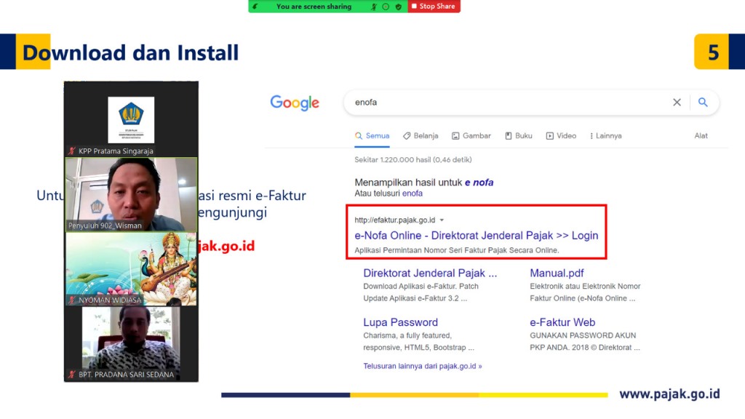Expand the Lainnya more options menu
Image resolution: width=745 pixels, height=419 pixels.
tap(605, 136)
